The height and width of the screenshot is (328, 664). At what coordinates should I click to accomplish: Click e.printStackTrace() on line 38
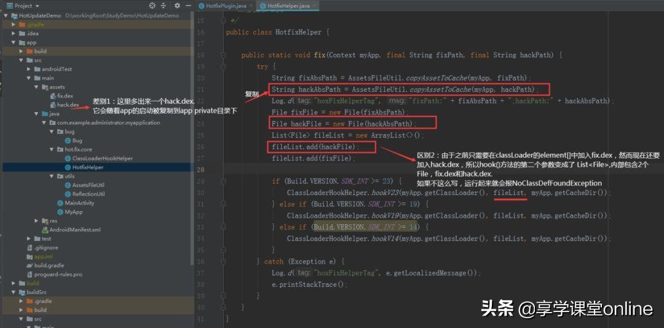[308, 284]
